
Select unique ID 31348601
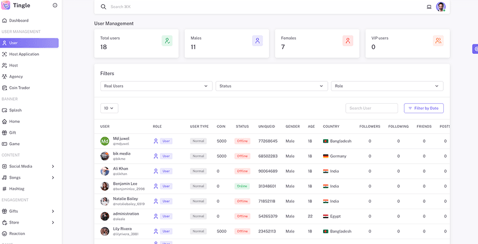coord(267,186)
